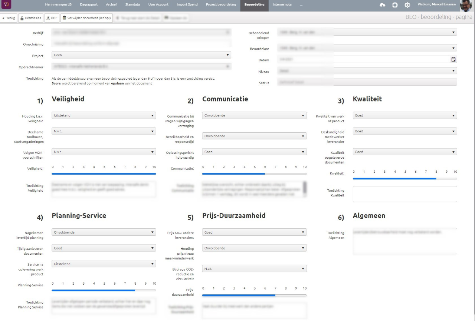Export the document as PDF
The width and height of the screenshot is (475, 321).
(x=52, y=18)
